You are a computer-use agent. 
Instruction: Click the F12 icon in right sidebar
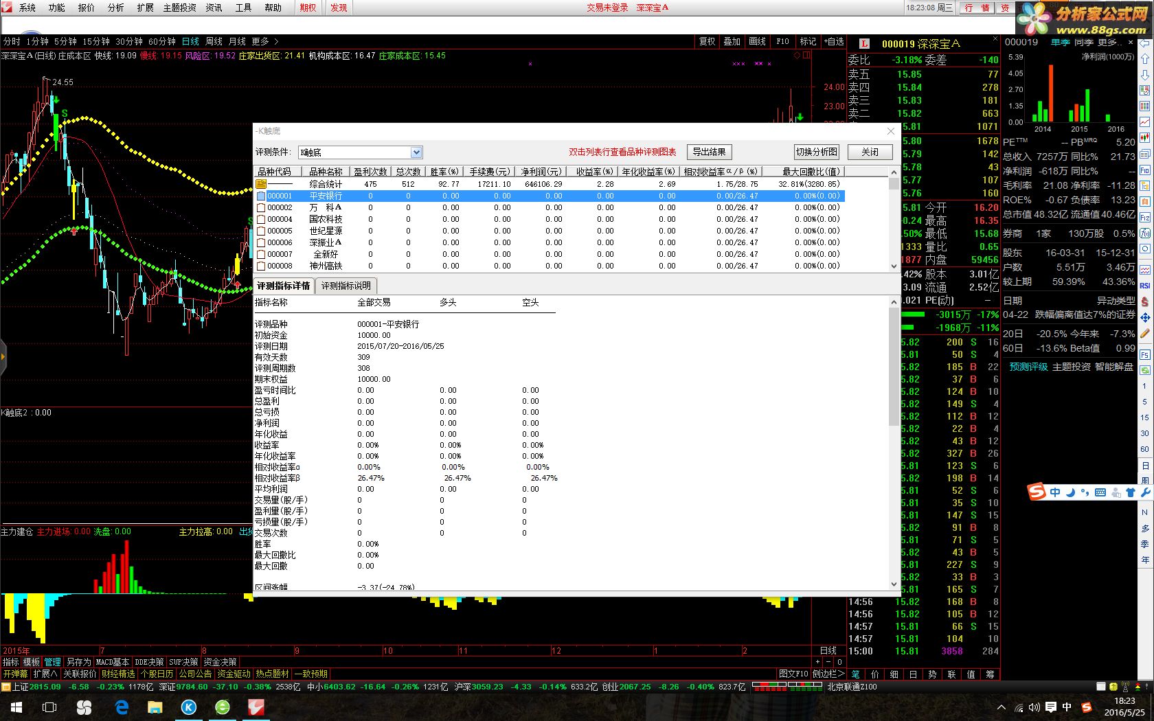coord(1145,217)
